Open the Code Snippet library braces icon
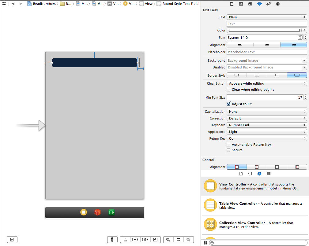The height and width of the screenshot is (246, 309). (250, 174)
